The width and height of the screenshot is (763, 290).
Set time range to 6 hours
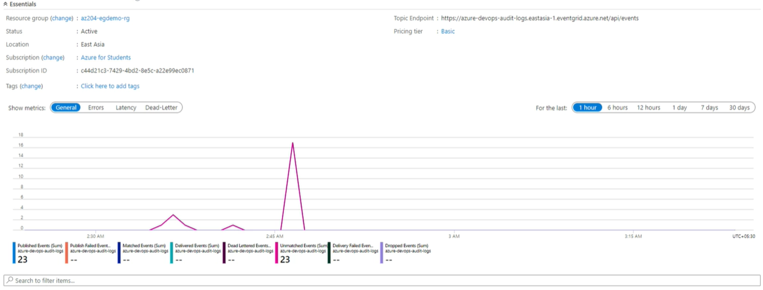pyautogui.click(x=617, y=107)
